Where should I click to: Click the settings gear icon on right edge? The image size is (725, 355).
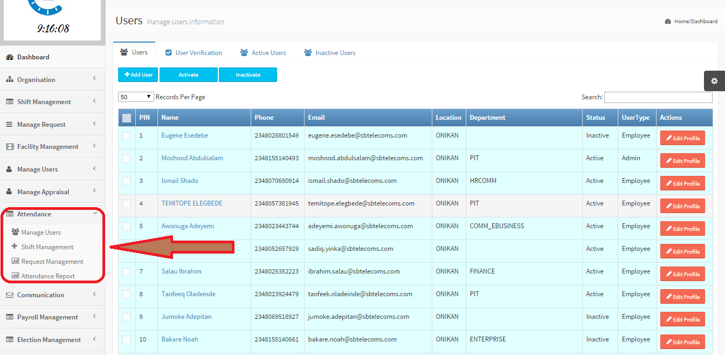click(x=714, y=81)
